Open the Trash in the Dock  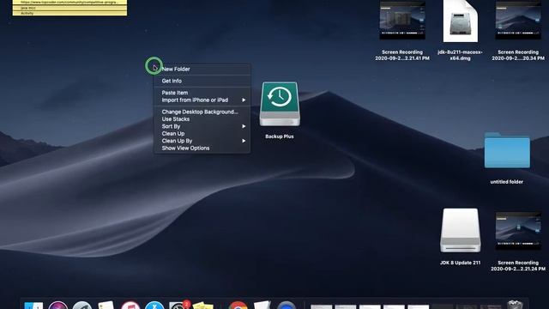tap(515, 305)
